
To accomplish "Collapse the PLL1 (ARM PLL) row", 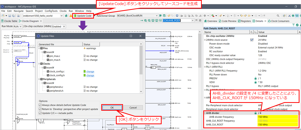I will point(205,67).
